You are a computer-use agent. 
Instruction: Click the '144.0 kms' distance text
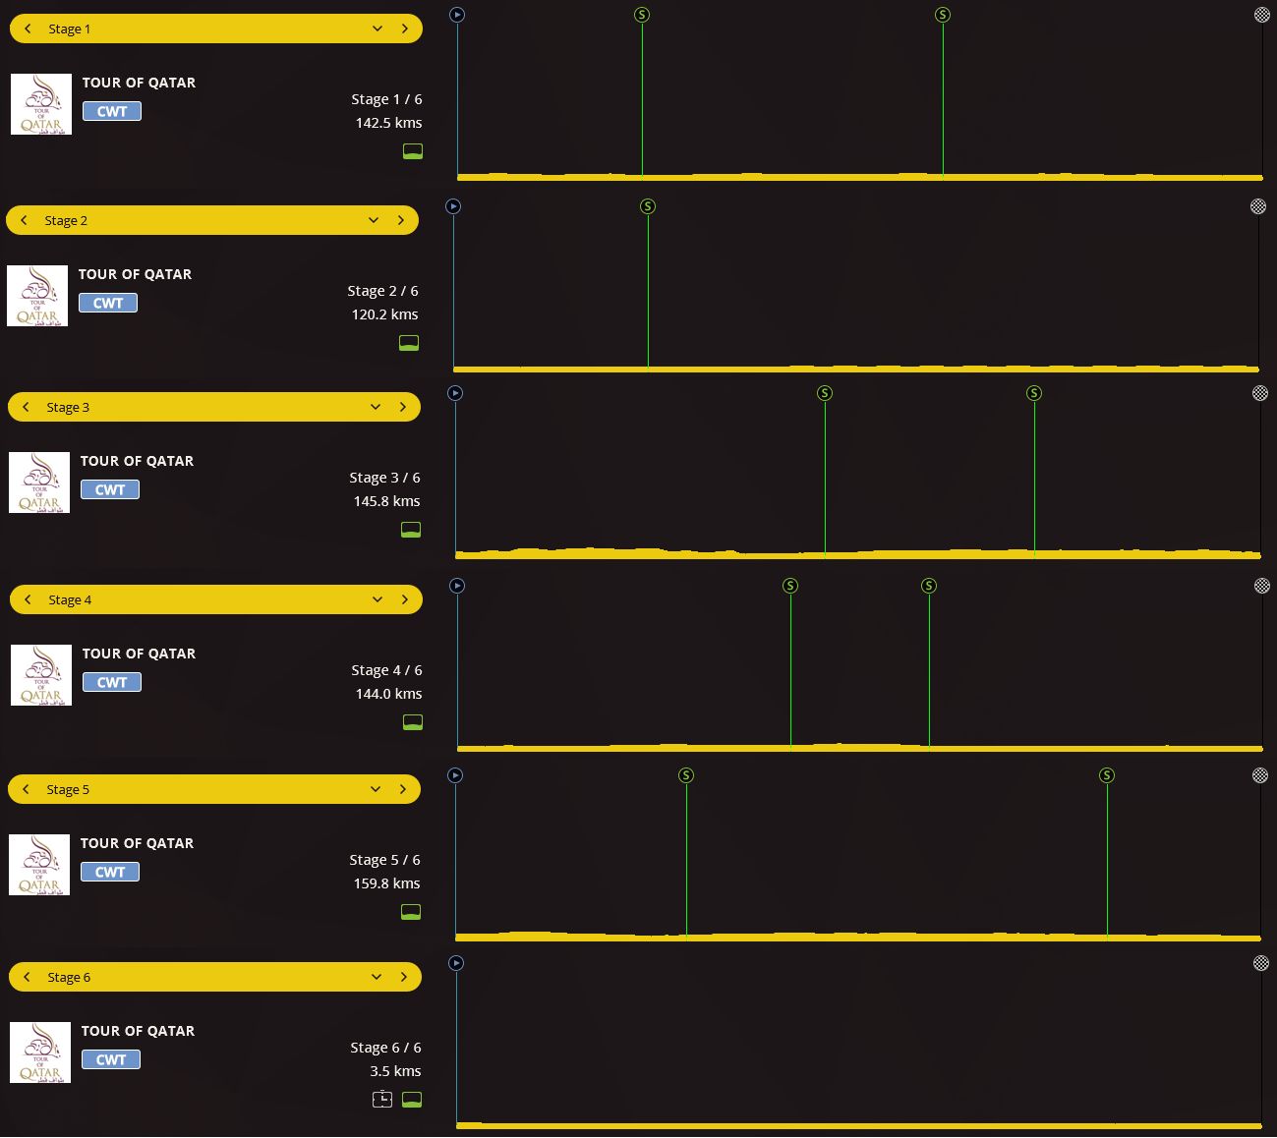tap(388, 694)
